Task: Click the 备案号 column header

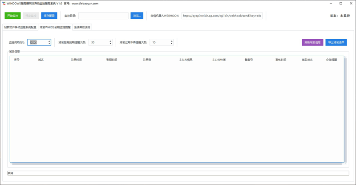Action: [x=249, y=60]
